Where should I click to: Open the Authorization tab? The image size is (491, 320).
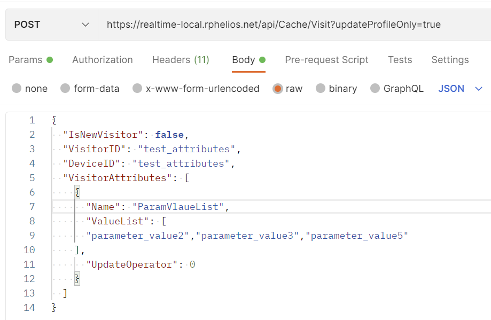coord(102,60)
